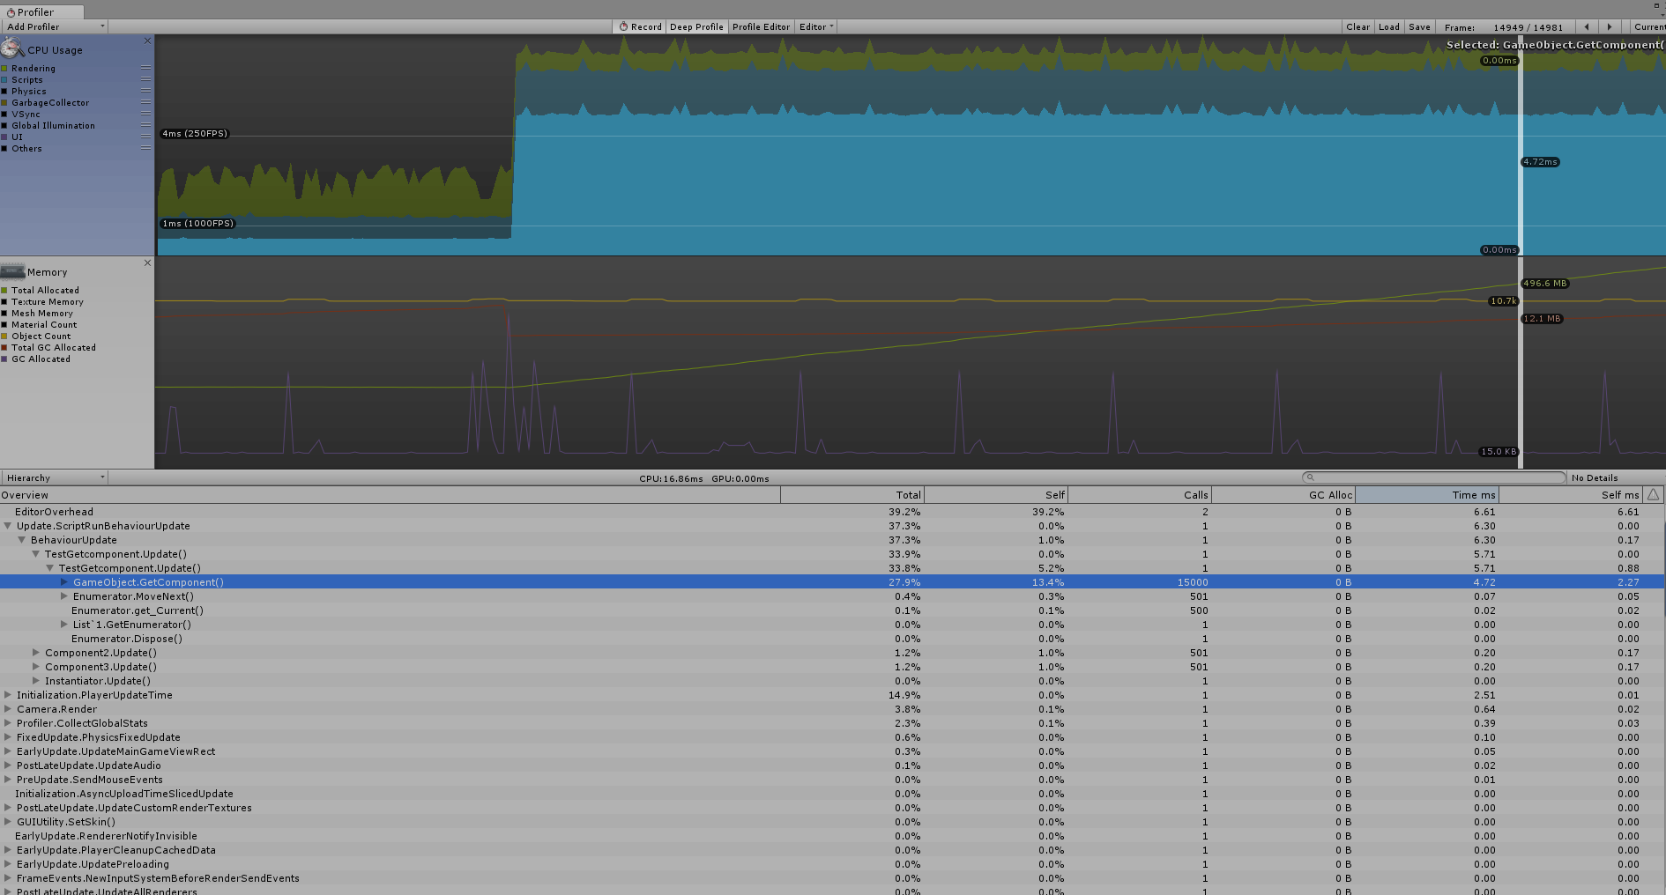Viewport: 1666px width, 895px height.
Task: Collapse the BehaviourUpdate row
Action: coord(22,540)
